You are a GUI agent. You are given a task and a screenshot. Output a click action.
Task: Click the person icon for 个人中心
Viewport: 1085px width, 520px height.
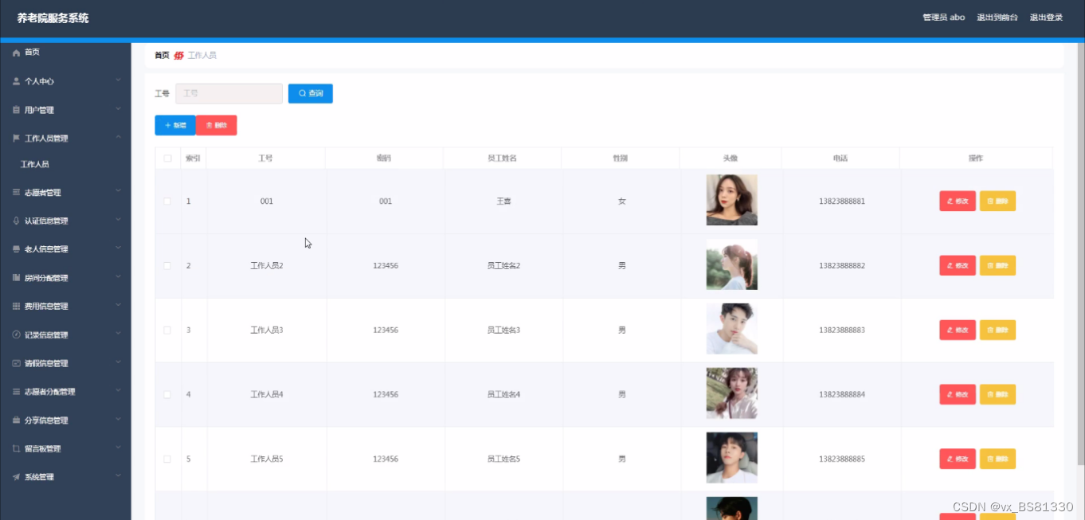tap(16, 81)
